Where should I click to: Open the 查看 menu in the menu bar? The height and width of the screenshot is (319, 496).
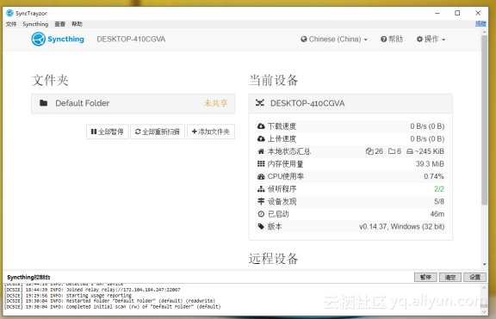click(x=59, y=24)
